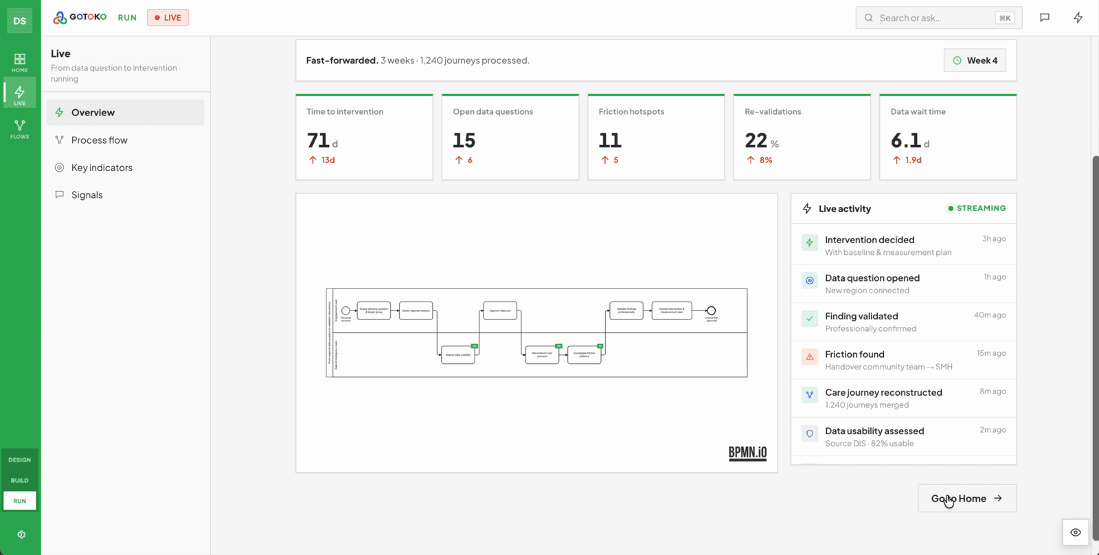Open the Time to intervention card

pyautogui.click(x=364, y=137)
